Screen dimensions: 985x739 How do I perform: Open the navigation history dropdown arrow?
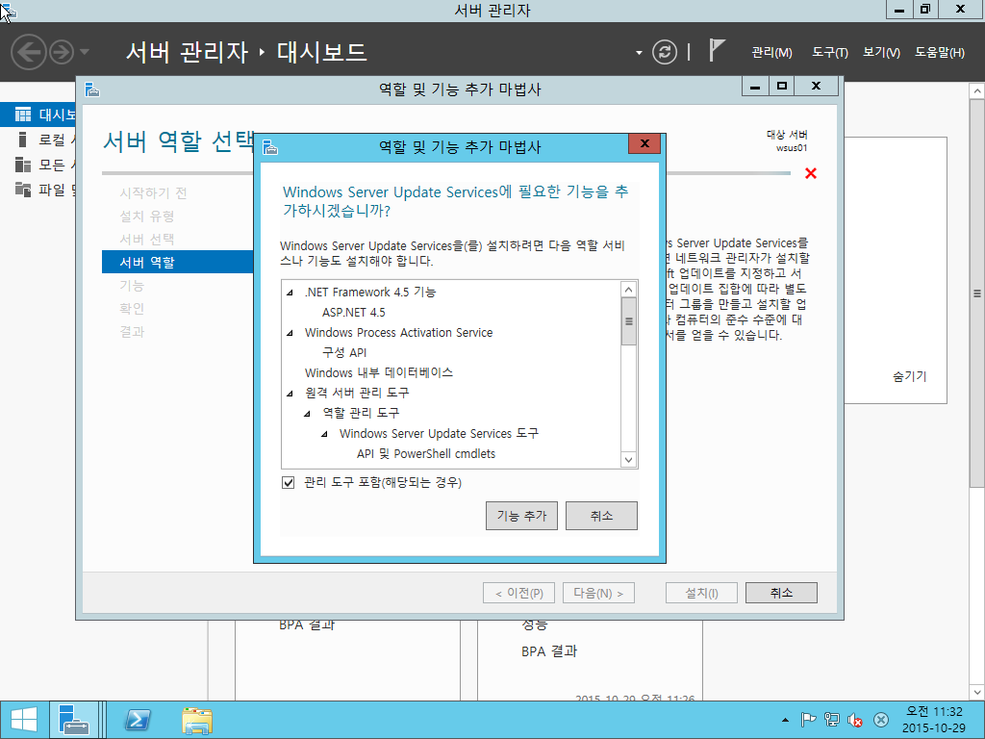click(85, 52)
